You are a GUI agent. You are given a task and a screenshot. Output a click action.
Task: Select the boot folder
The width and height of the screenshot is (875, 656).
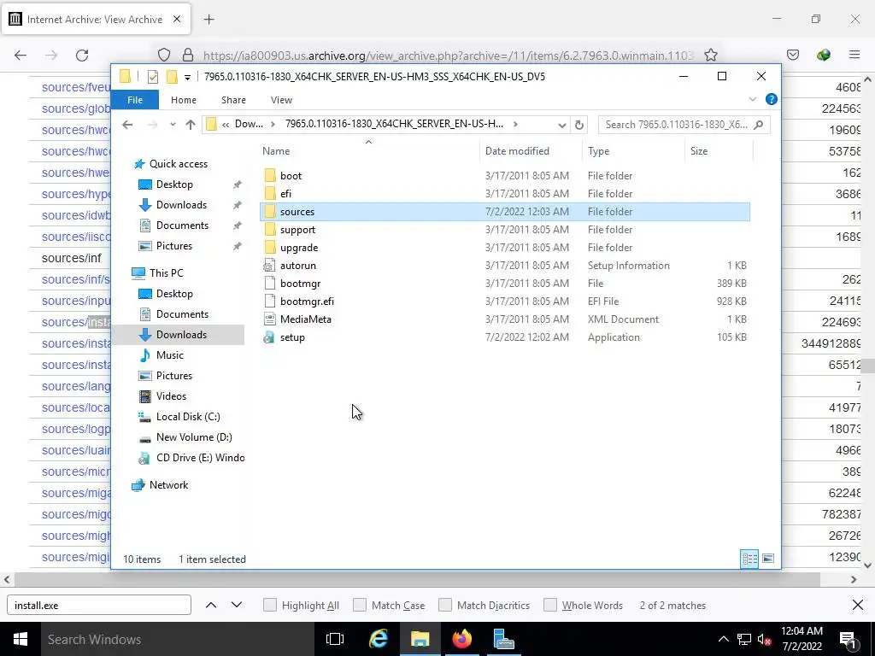click(504, 176)
